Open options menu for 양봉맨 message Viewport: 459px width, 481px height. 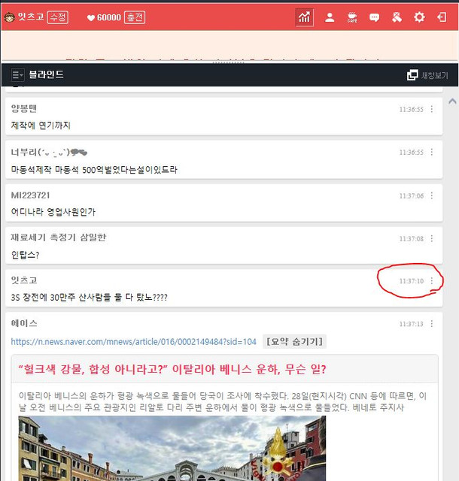(x=432, y=109)
